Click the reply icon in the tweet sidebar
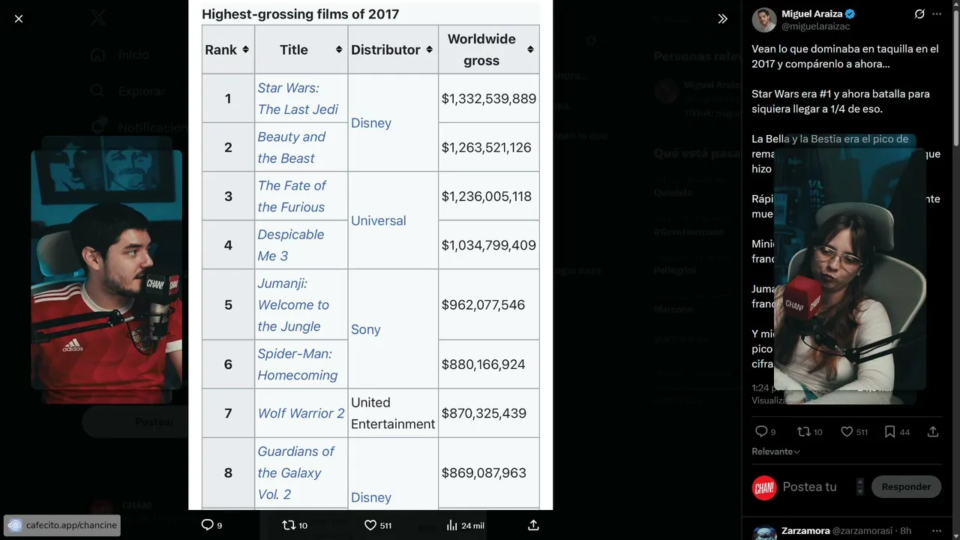Viewport: 960px width, 540px height. pyautogui.click(x=761, y=431)
